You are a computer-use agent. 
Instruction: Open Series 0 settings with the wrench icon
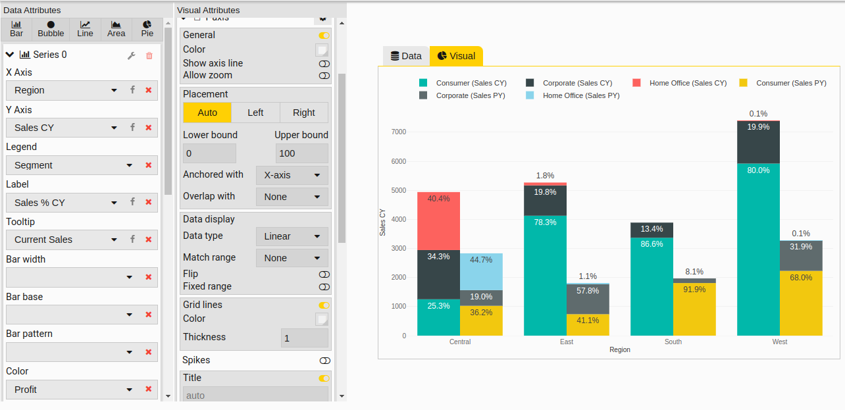point(131,55)
